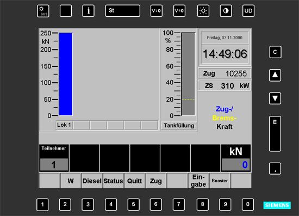Confirm with the E enter key
This screenshot has width=299, height=216.
point(275,134)
